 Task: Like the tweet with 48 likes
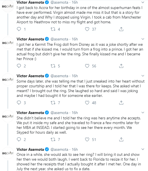coord(87,102)
